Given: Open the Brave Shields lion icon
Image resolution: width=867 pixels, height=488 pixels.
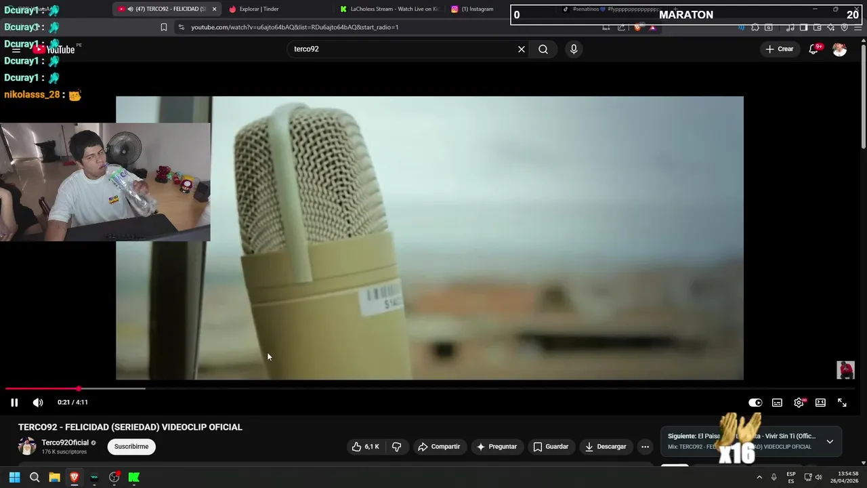Looking at the screenshot, I should tap(637, 27).
